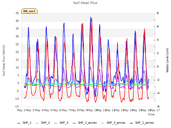Click the blue SHF_1_annex legend swatch
The height and width of the screenshot is (128, 171).
(x=131, y=123)
